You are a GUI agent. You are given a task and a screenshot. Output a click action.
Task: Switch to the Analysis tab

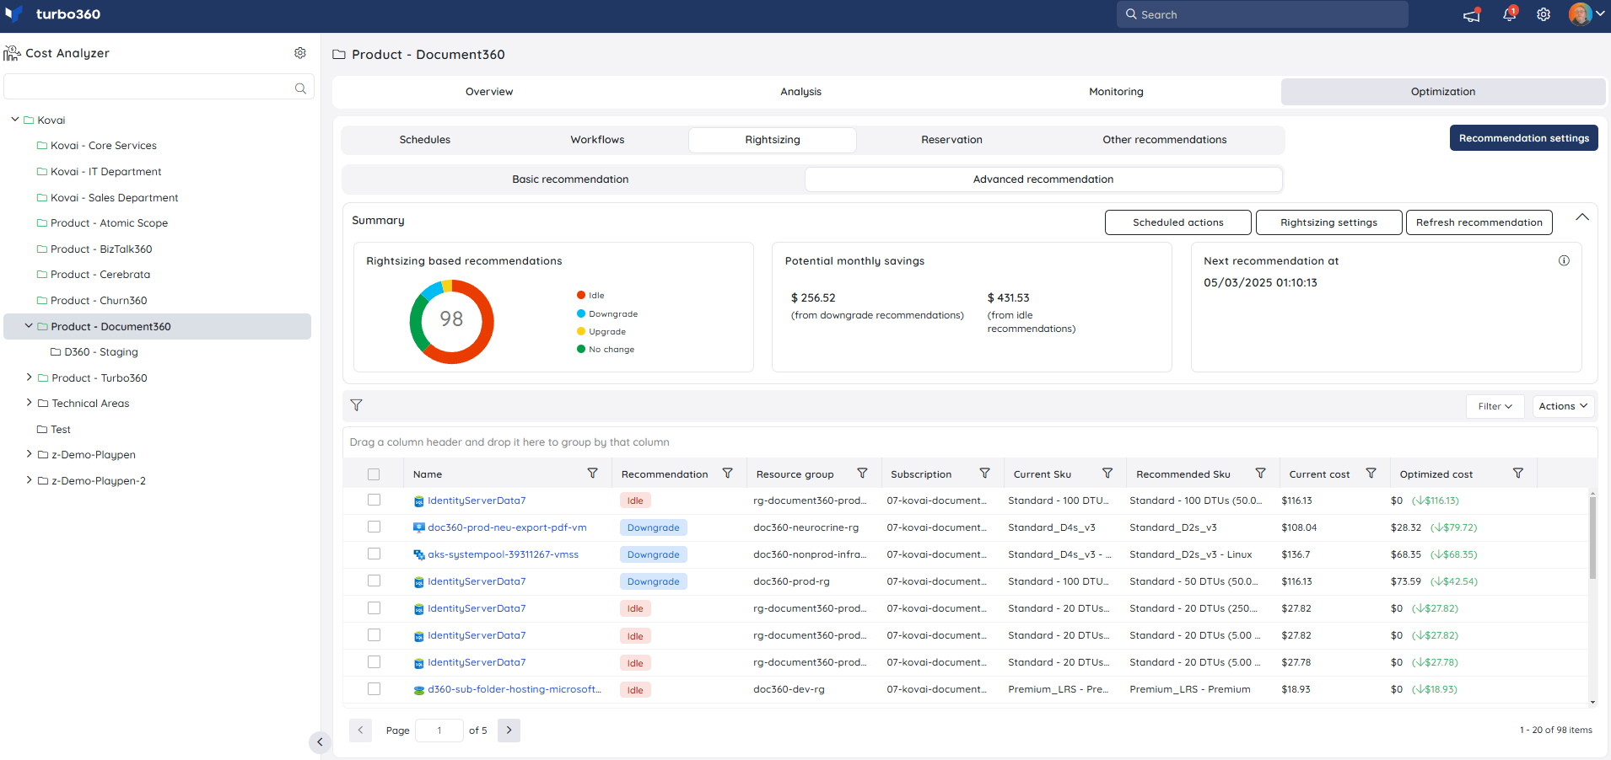[x=800, y=92]
